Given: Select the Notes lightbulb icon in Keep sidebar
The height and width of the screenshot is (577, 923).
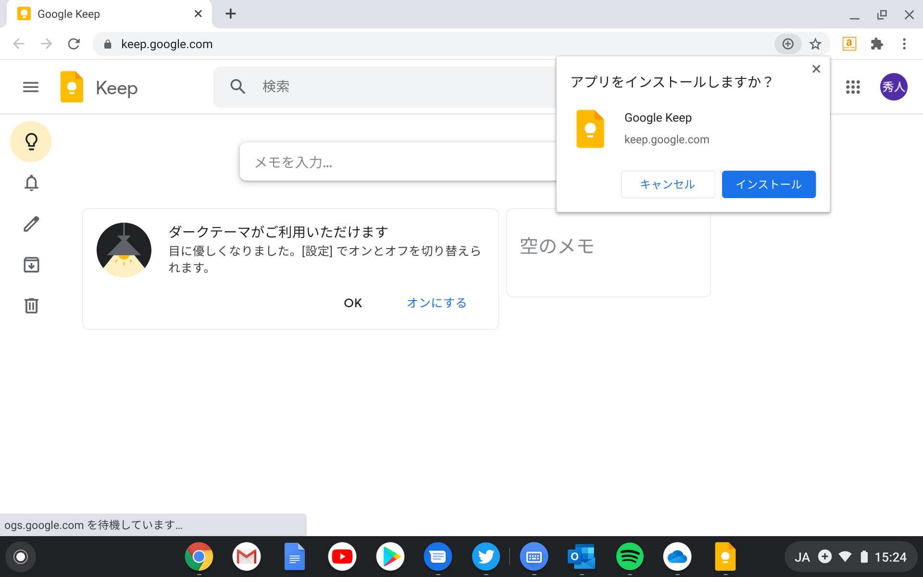Looking at the screenshot, I should 30,141.
